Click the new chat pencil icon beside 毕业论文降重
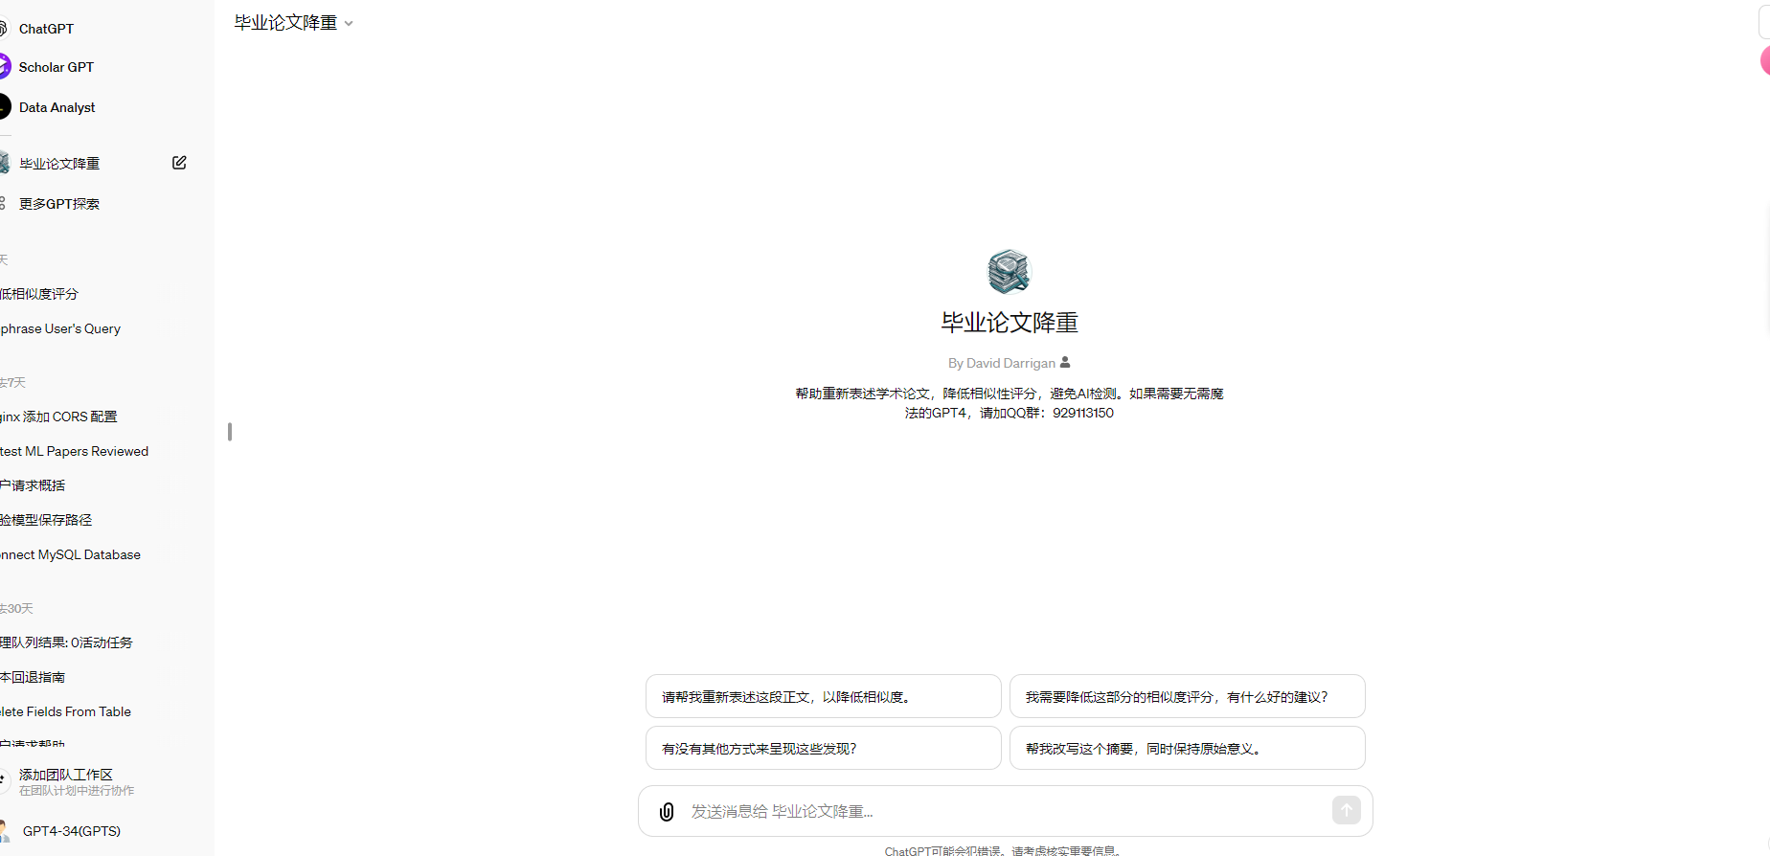This screenshot has height=856, width=1770. pyautogui.click(x=179, y=163)
